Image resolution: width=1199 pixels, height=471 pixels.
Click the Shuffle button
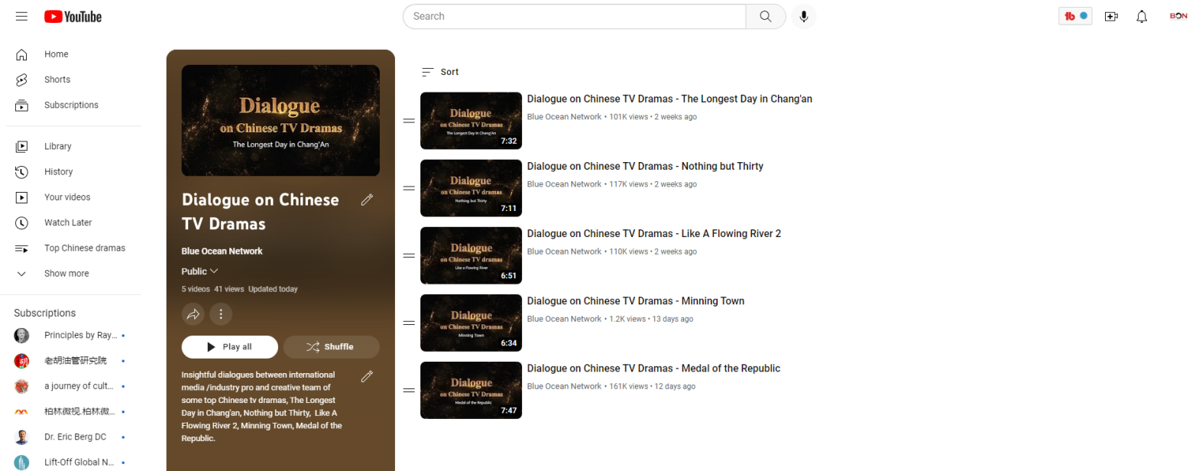coord(331,347)
